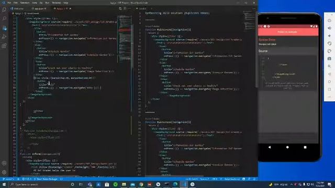Viewport: 335px width, 188px height.
Task: Open the Run menu
Action: click(x=47, y=3)
